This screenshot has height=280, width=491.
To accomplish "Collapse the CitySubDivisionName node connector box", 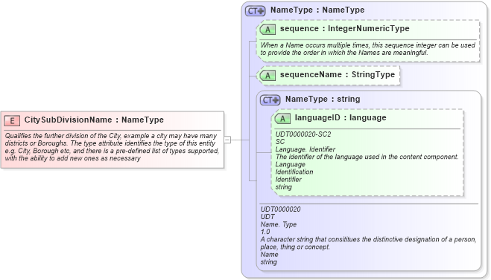I will 228,140.
